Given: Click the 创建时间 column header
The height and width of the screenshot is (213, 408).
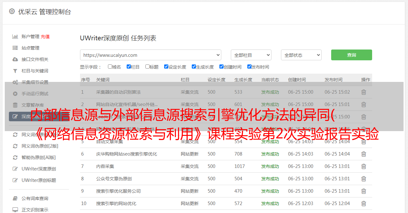Looking at the screenshot, I should pos(297,80).
